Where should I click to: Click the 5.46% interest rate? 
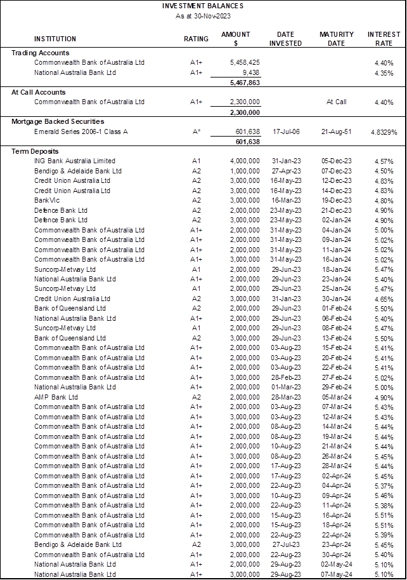(384, 496)
